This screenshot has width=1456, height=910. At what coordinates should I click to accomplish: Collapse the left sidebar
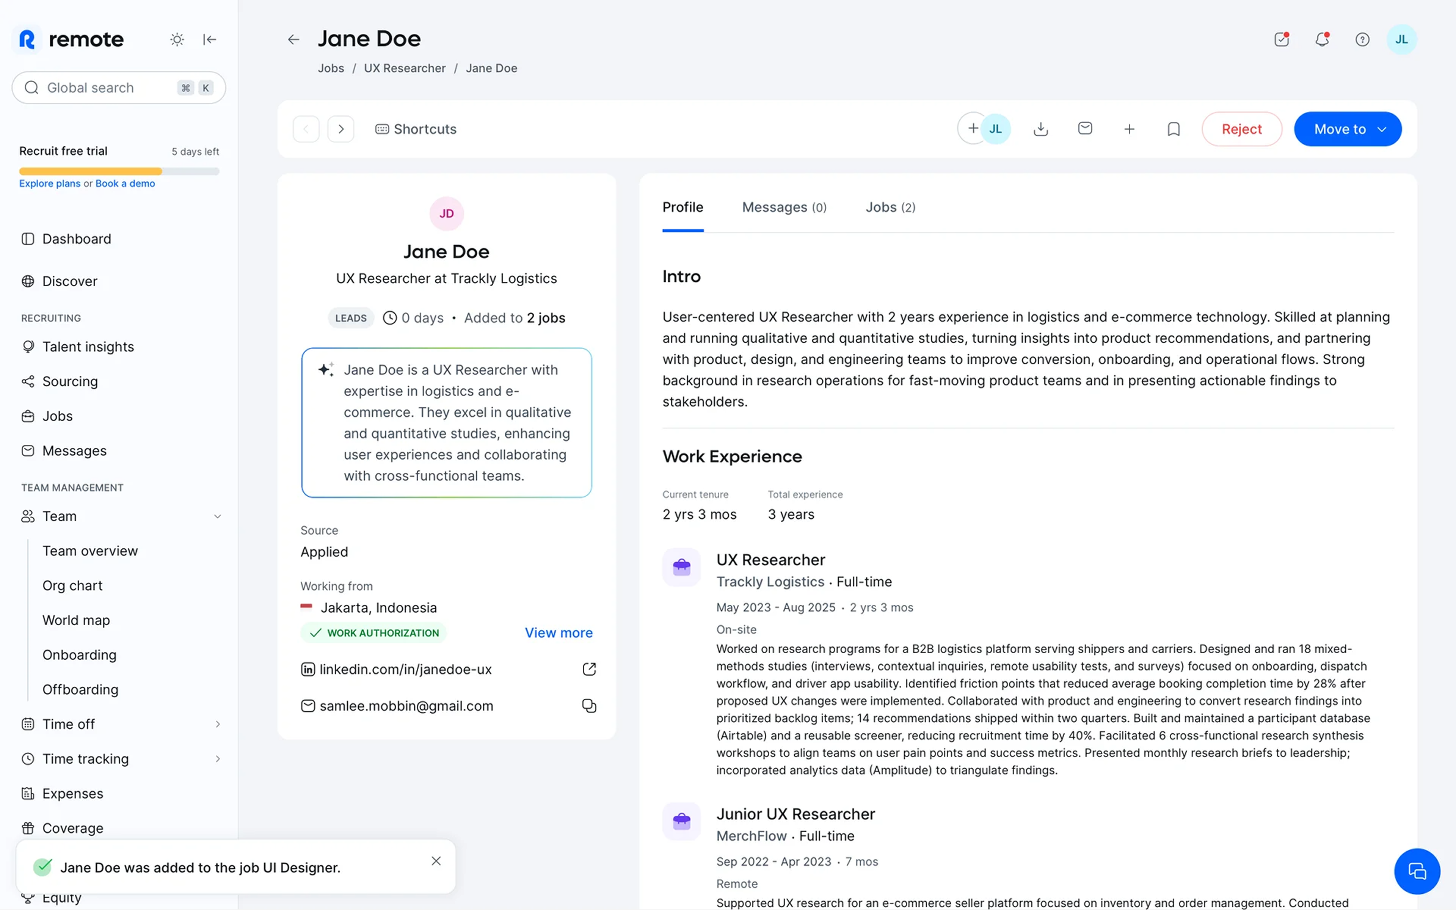(x=209, y=39)
